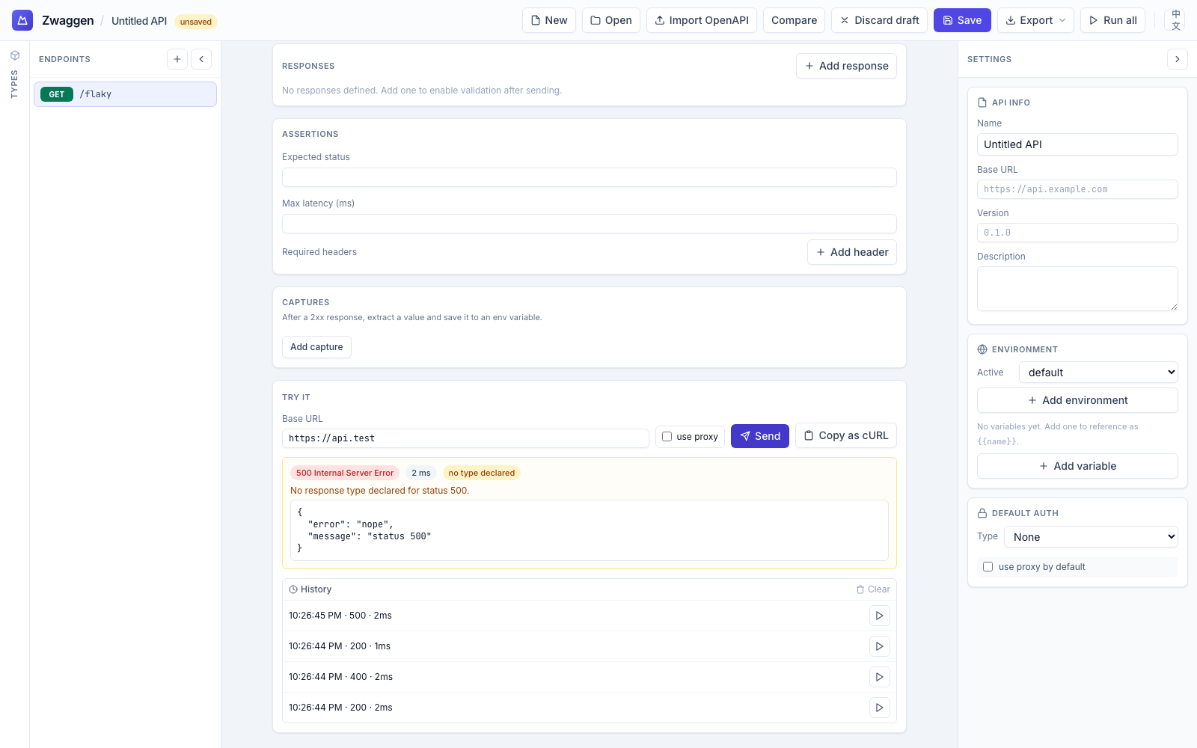
Task: Open the Active environment dropdown
Action: (x=1098, y=373)
